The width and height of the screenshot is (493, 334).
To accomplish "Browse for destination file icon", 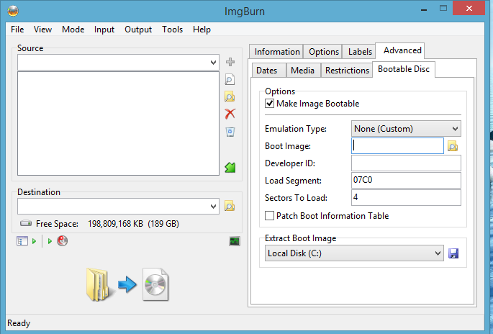I will [x=230, y=207].
